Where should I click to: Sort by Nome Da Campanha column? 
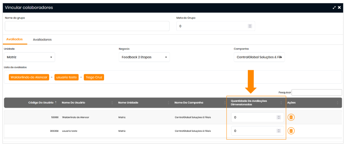click(x=189, y=103)
